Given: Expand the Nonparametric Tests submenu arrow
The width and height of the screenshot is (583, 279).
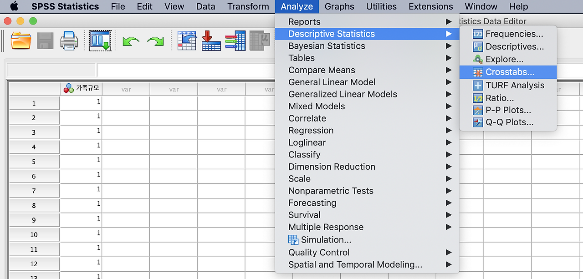Looking at the screenshot, I should (449, 191).
